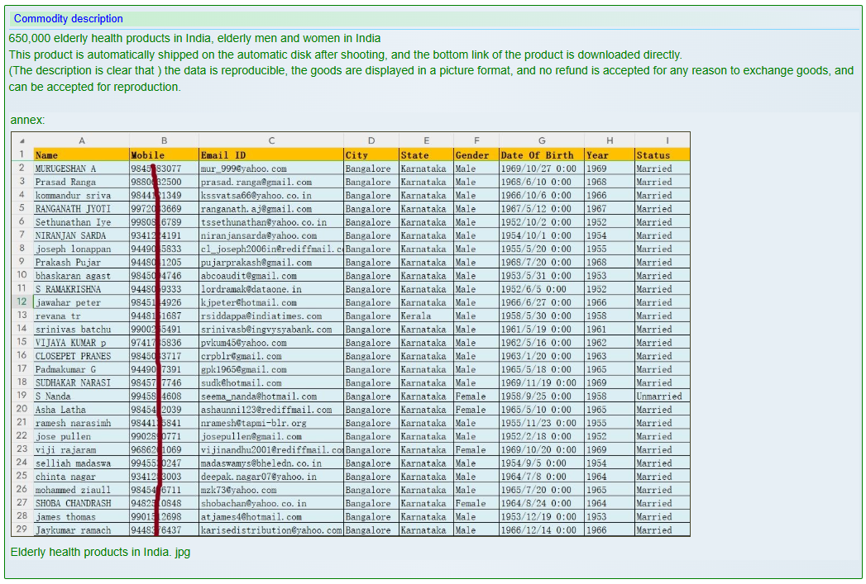Click the select-all corner triangle in spreadsheet
Image resolution: width=866 pixels, height=584 pixels.
pos(22,140)
